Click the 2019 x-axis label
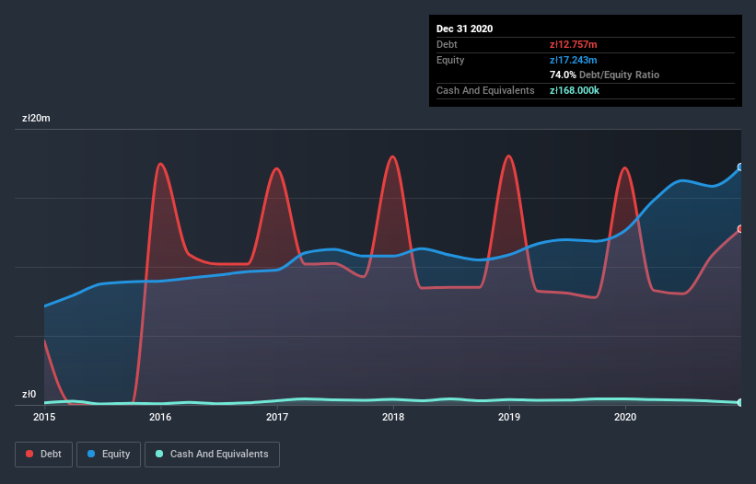756x484 pixels. (509, 417)
